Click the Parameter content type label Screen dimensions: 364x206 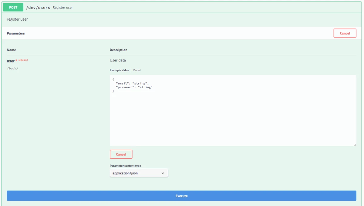(x=125, y=166)
